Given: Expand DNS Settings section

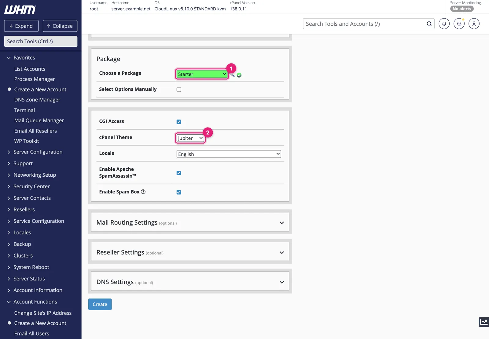Looking at the screenshot, I should tap(190, 282).
